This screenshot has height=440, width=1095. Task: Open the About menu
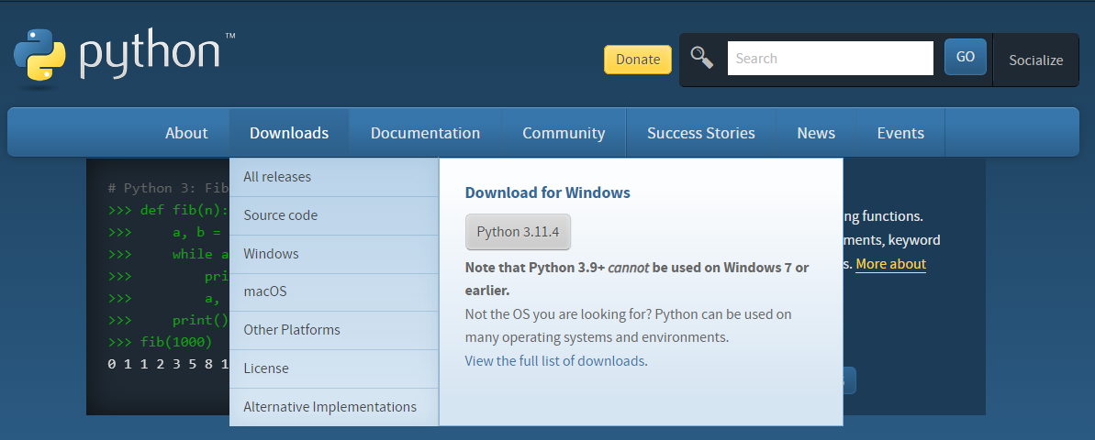[x=186, y=133]
